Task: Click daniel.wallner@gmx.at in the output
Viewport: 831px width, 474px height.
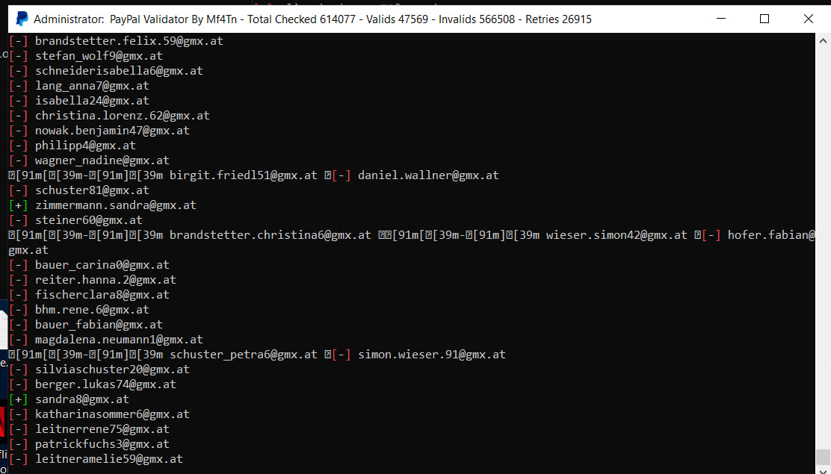Action: coord(428,175)
